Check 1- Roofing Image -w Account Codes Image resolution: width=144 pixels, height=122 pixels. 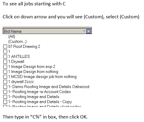point(5,92)
